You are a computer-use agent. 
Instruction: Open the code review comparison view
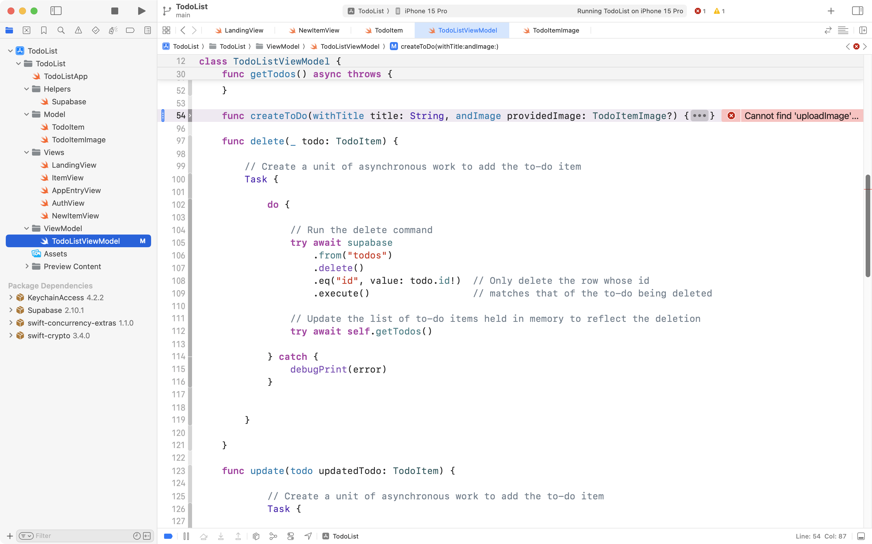pos(828,30)
